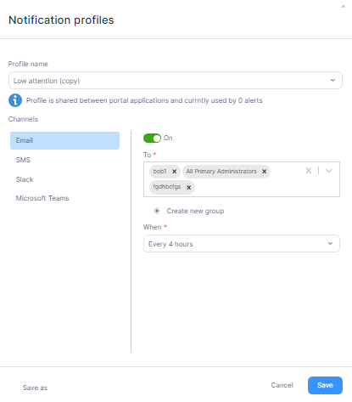The image size is (352, 402).
Task: Remove the bob1 recipient tag
Action: coord(175,172)
